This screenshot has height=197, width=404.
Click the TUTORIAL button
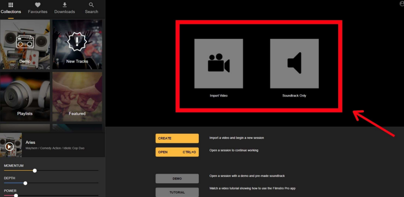point(177,192)
